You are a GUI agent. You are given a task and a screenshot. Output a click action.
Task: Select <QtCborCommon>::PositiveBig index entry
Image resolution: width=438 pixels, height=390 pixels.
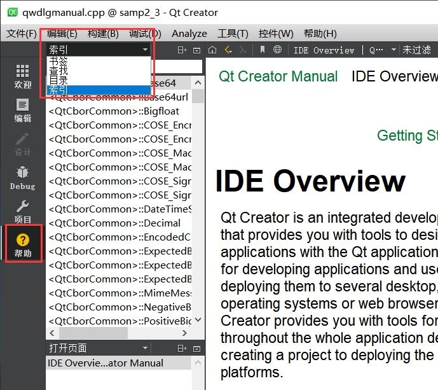(x=120, y=321)
